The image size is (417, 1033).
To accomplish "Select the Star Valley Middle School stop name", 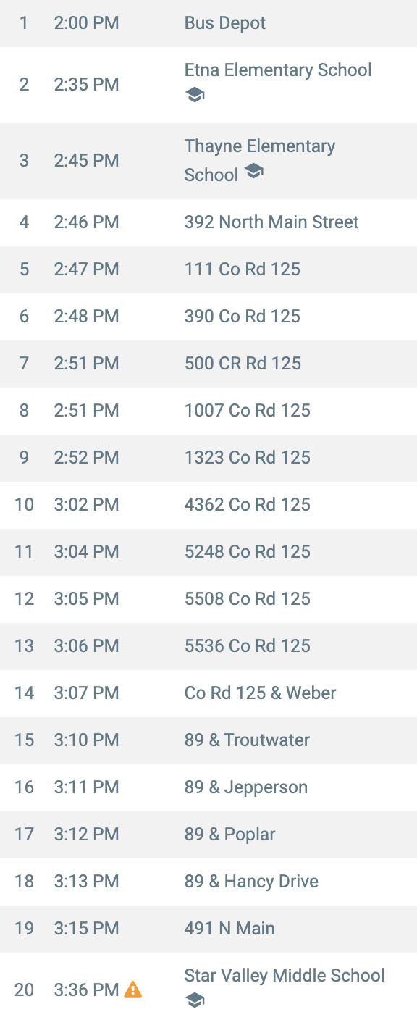I will [285, 976].
